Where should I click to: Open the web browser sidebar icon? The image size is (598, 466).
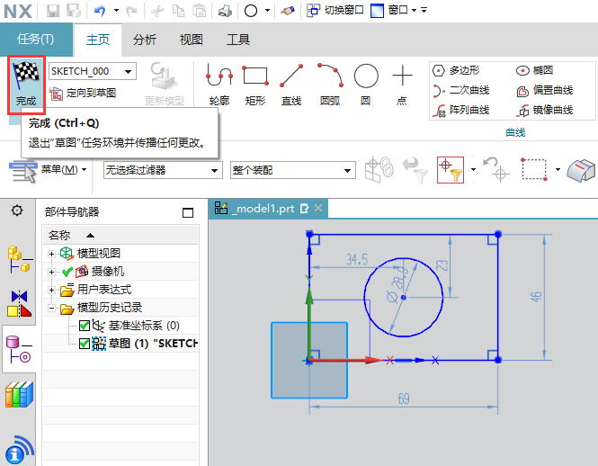(x=19, y=450)
